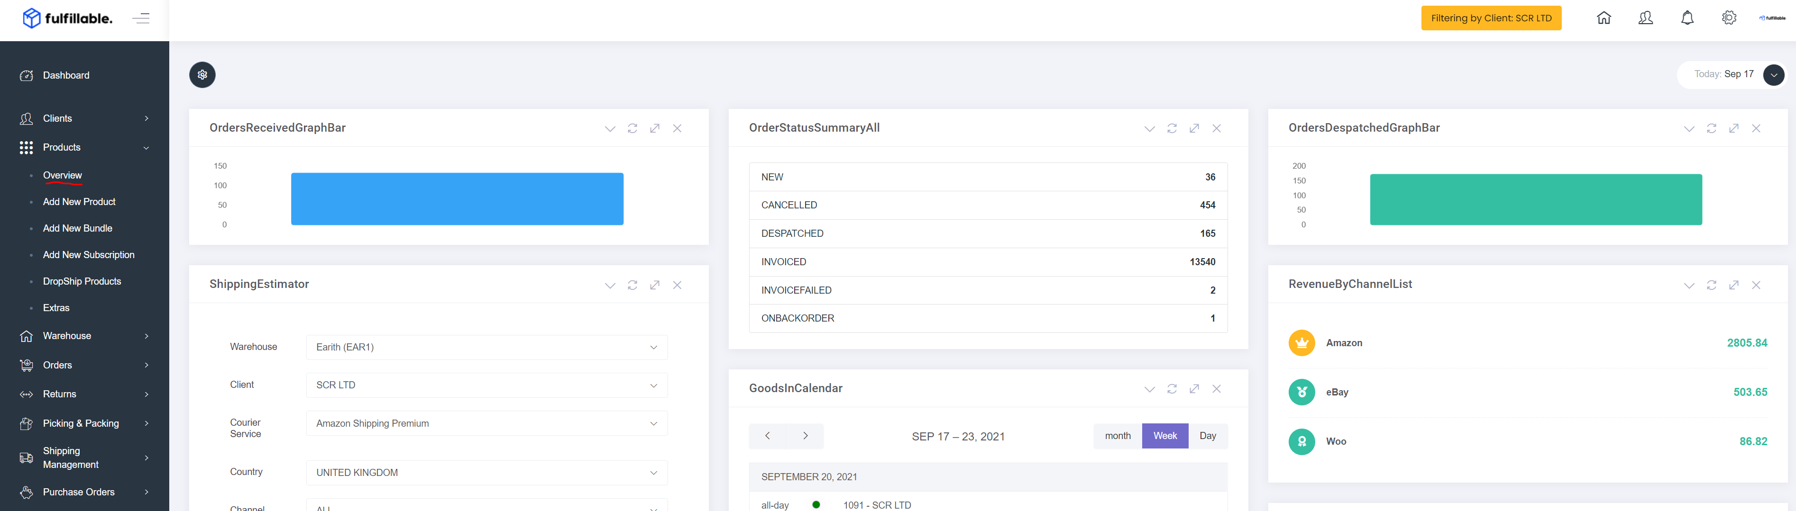Screen dimensions: 1796x511
Task: Select Extras under Products
Action: [x=56, y=308]
